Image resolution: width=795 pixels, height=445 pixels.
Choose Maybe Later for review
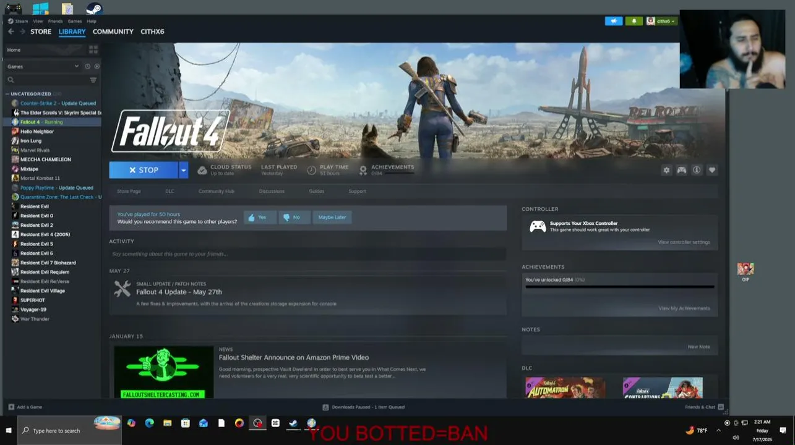click(x=332, y=217)
